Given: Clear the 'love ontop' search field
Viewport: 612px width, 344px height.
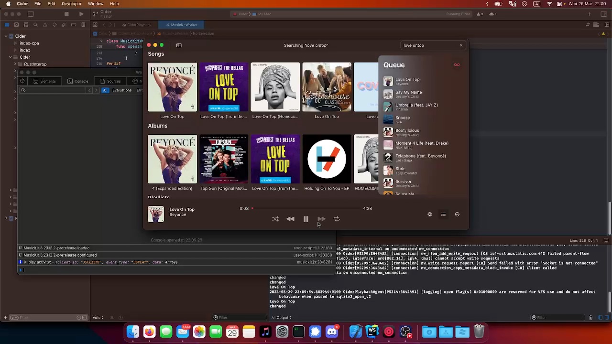Looking at the screenshot, I should 461,45.
